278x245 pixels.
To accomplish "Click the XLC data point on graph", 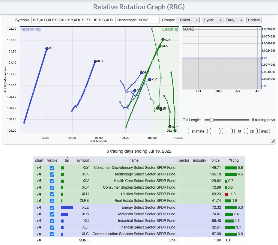I will click(x=150, y=79).
